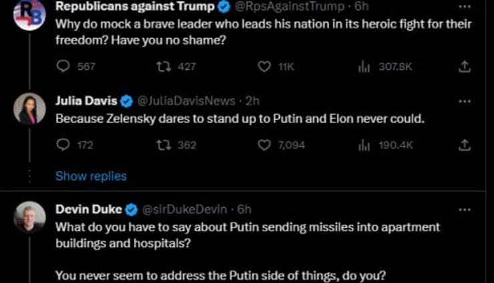Viewport: 494px width, 283px height.
Task: Open Republicans against Trump profile avatar
Action: (x=29, y=13)
